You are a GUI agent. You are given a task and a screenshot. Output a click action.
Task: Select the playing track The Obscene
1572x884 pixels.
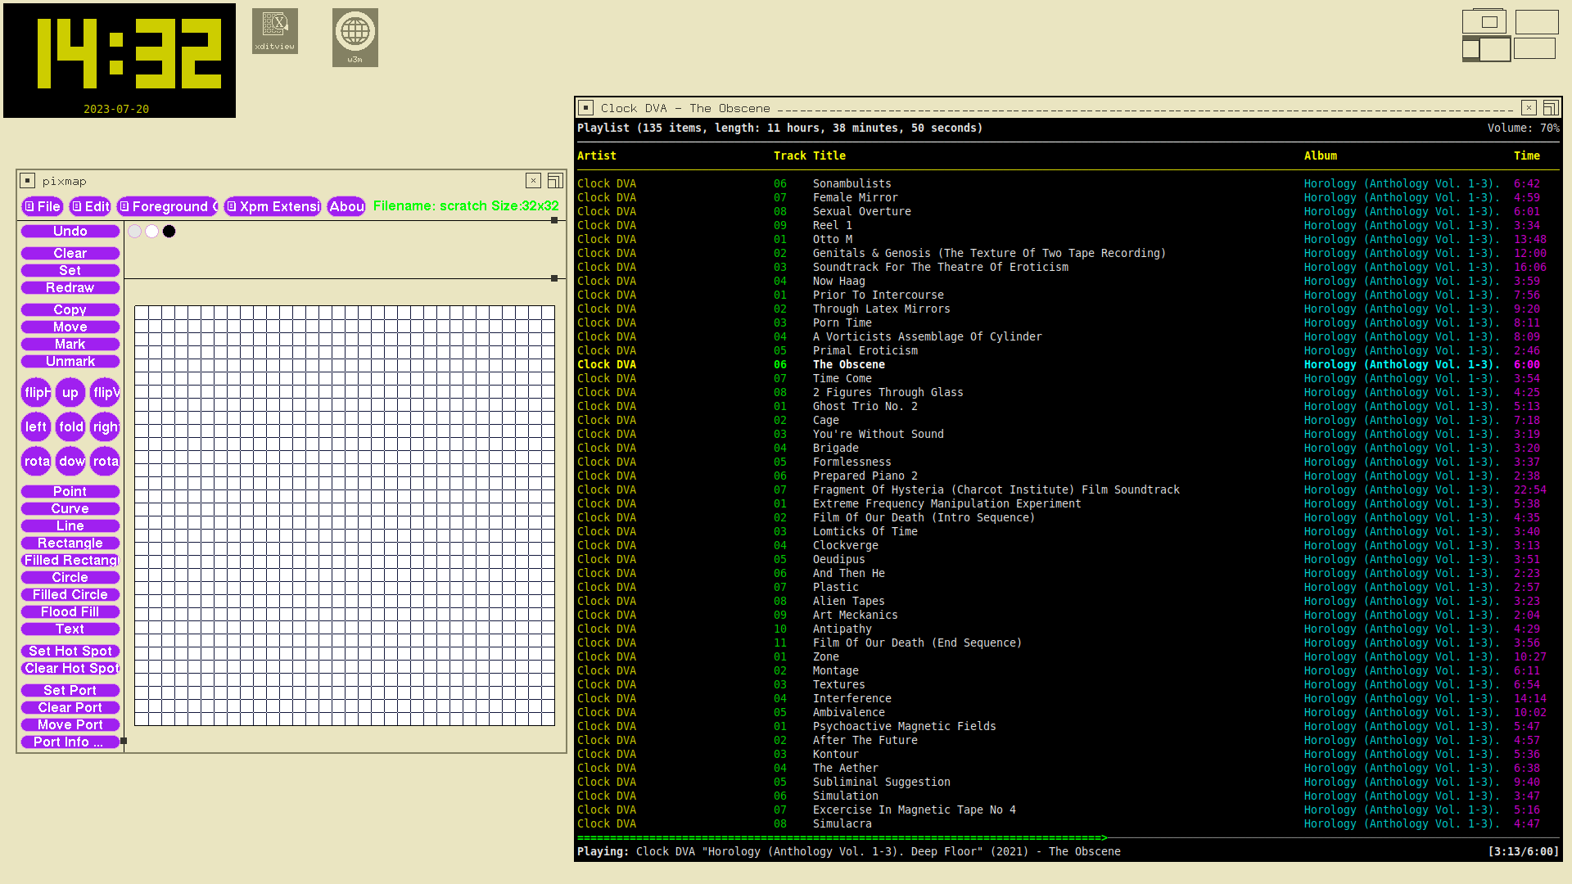[1068, 365]
